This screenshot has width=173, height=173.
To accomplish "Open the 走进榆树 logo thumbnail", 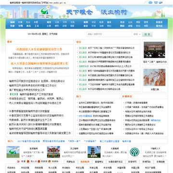I will coord(13,152).
